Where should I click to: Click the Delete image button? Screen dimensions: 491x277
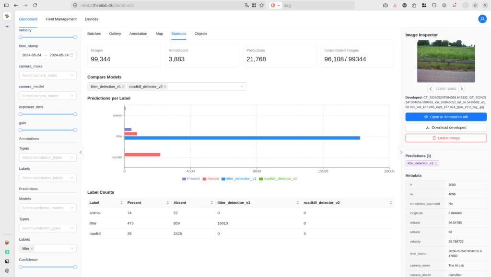coord(446,138)
